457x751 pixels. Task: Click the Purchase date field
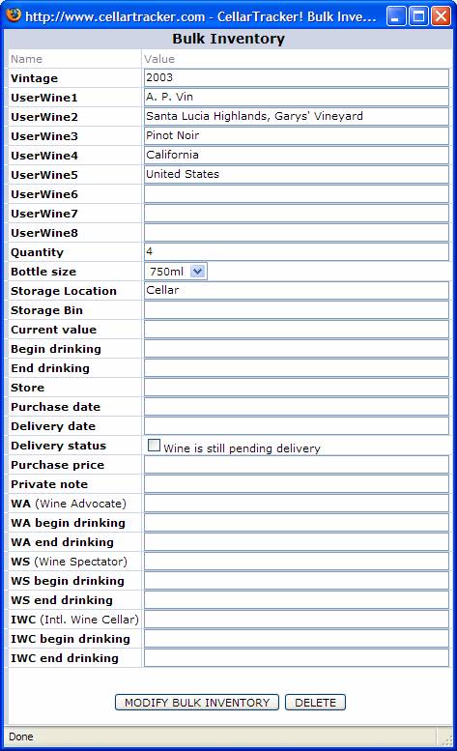[297, 407]
